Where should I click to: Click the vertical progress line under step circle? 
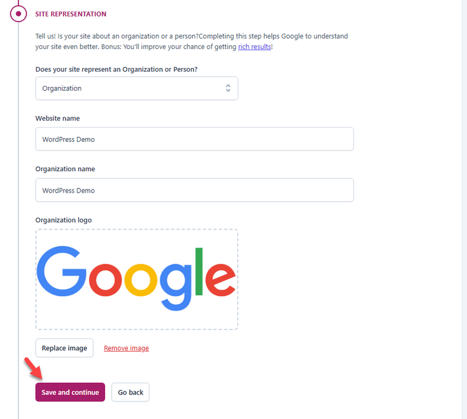[18, 220]
